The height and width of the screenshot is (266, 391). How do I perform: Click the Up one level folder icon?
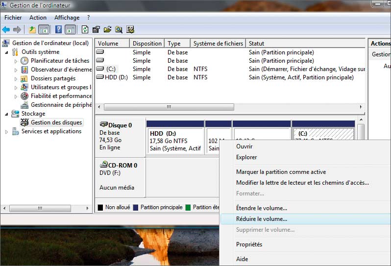coord(32,29)
